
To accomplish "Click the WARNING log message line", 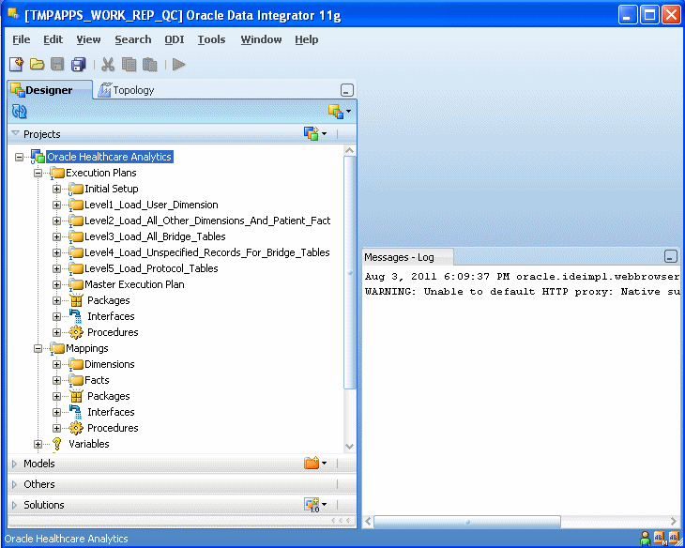I will (522, 292).
